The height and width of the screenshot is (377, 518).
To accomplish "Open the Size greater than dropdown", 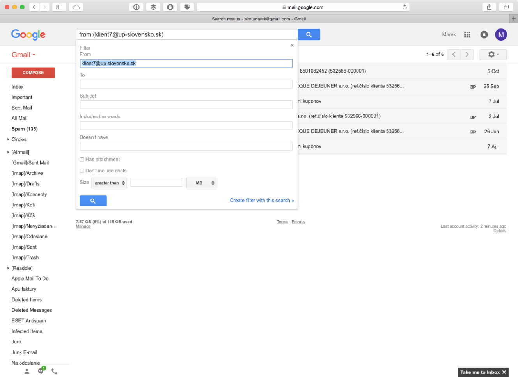I will click(109, 183).
